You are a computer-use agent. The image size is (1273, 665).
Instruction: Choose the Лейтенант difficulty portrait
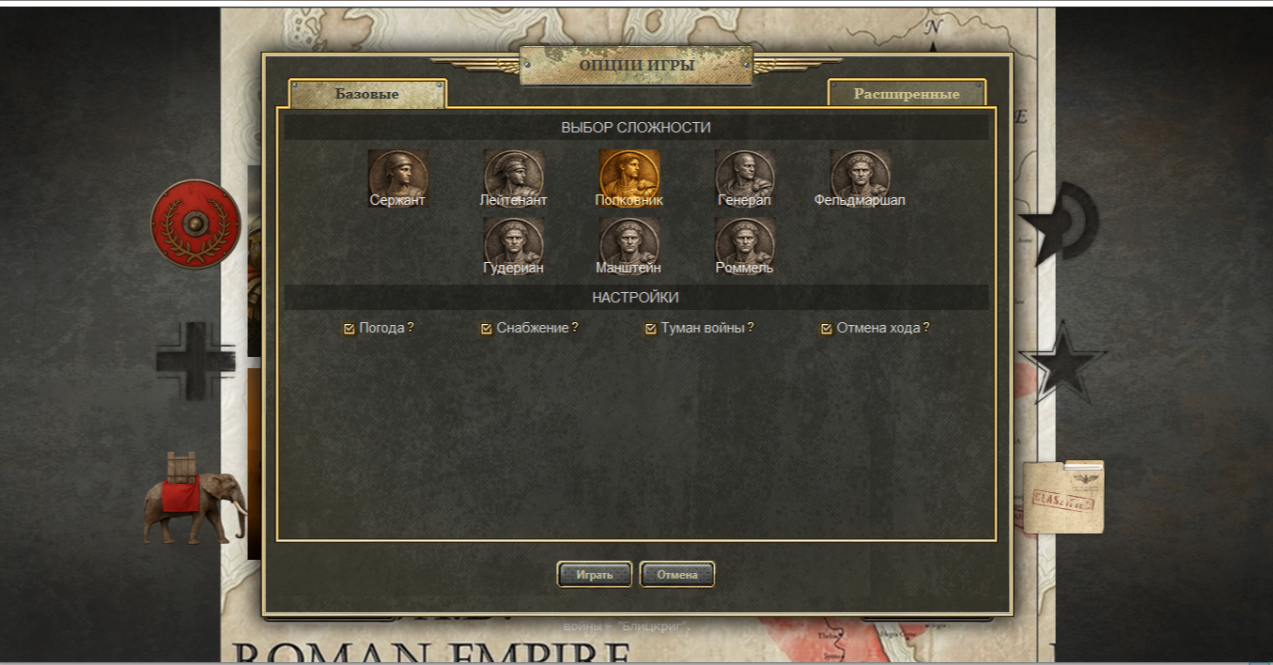[x=513, y=176]
